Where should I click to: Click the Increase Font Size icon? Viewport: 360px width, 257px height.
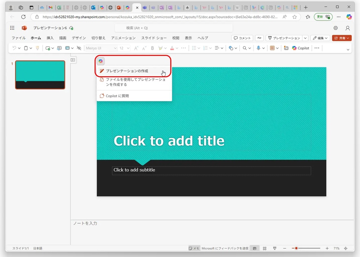tap(136, 48)
